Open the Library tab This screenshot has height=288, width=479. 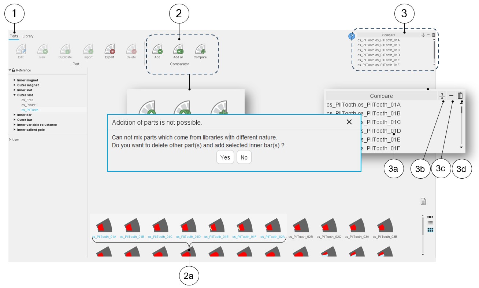(x=28, y=36)
